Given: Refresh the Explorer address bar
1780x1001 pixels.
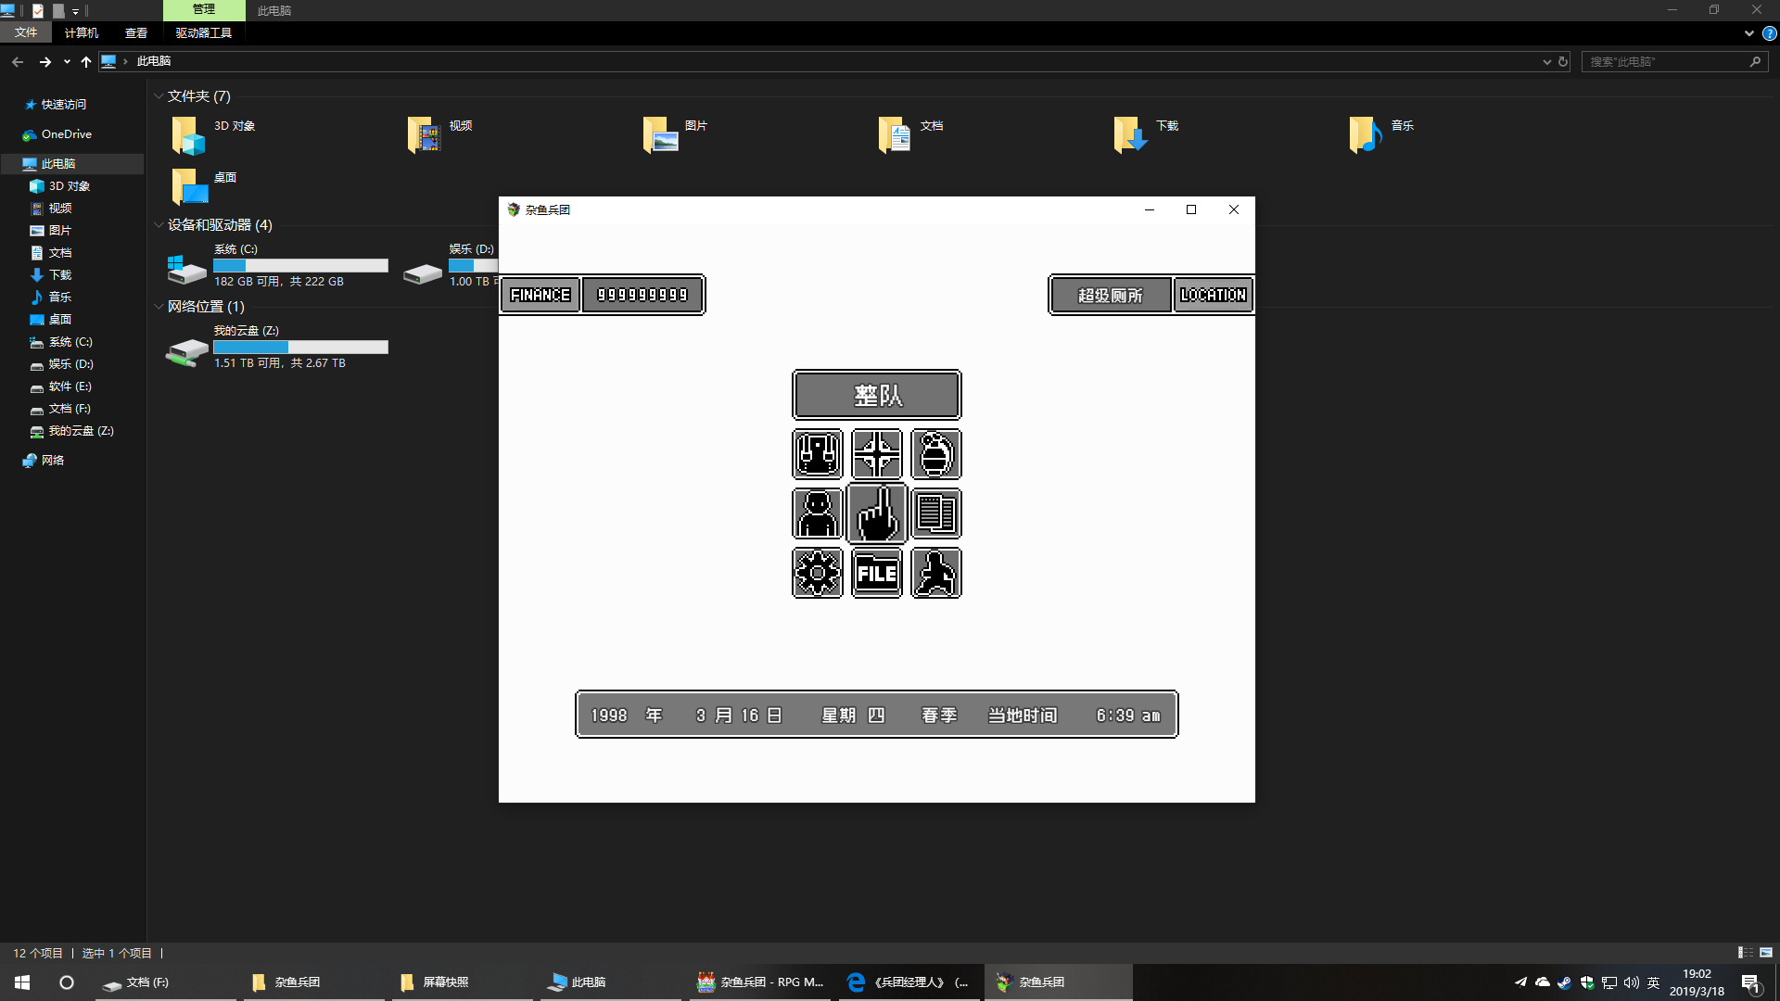Looking at the screenshot, I should tap(1563, 62).
